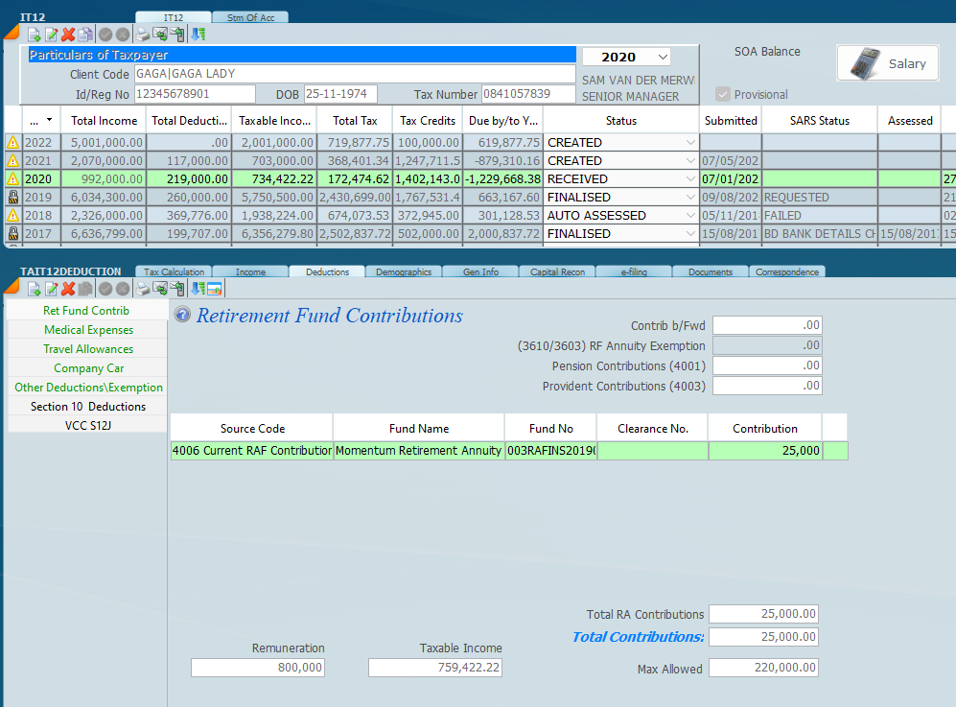Click the new record icon in the IT12 toolbar
The width and height of the screenshot is (956, 707).
coord(35,35)
